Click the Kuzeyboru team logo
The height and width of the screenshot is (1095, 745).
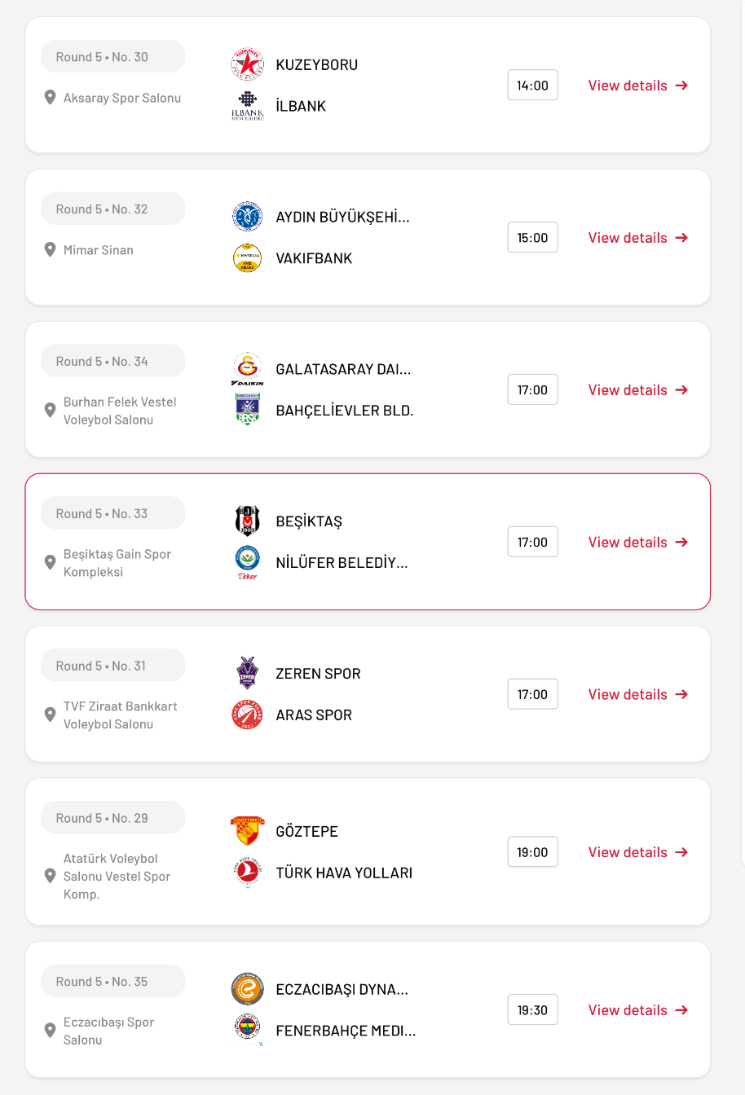pos(247,64)
